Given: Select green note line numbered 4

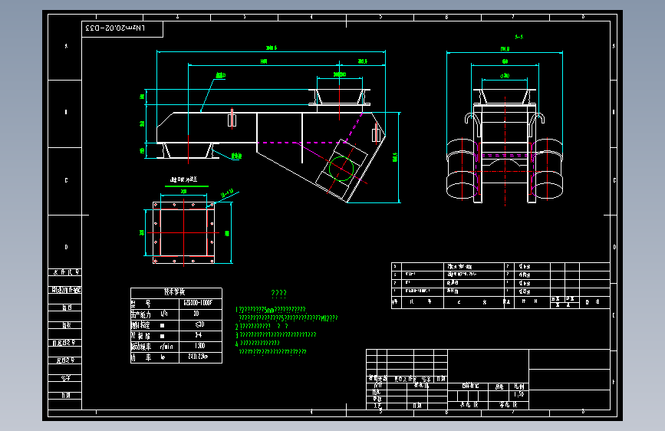Looking at the screenshot, I should click(x=258, y=343).
